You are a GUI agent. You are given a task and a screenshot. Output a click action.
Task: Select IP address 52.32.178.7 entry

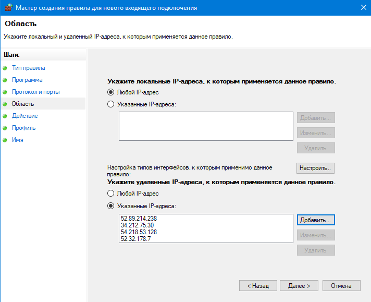135,239
